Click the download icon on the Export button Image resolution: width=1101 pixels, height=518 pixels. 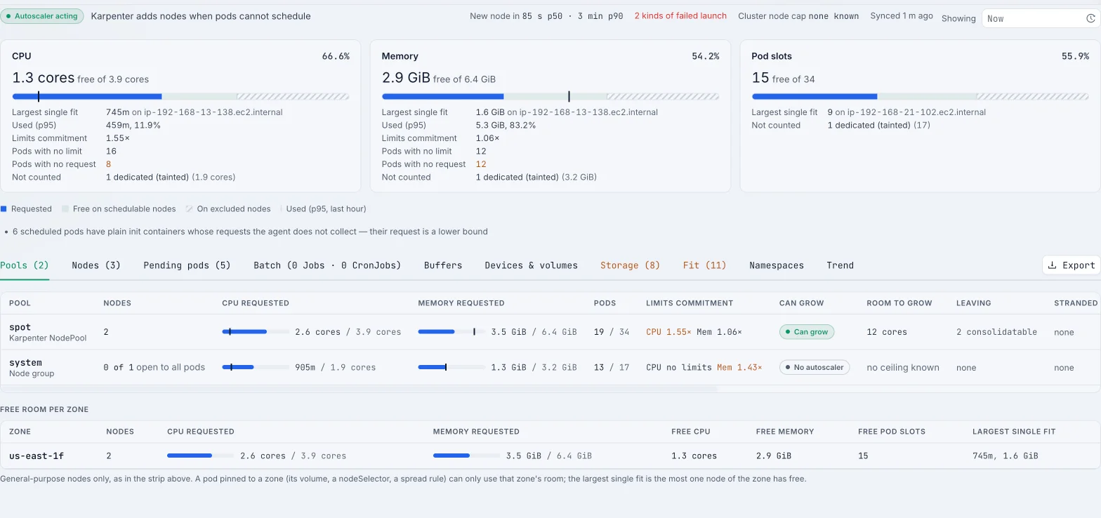tap(1052, 265)
